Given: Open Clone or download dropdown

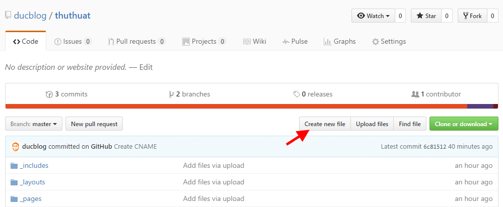Looking at the screenshot, I should (x=464, y=124).
